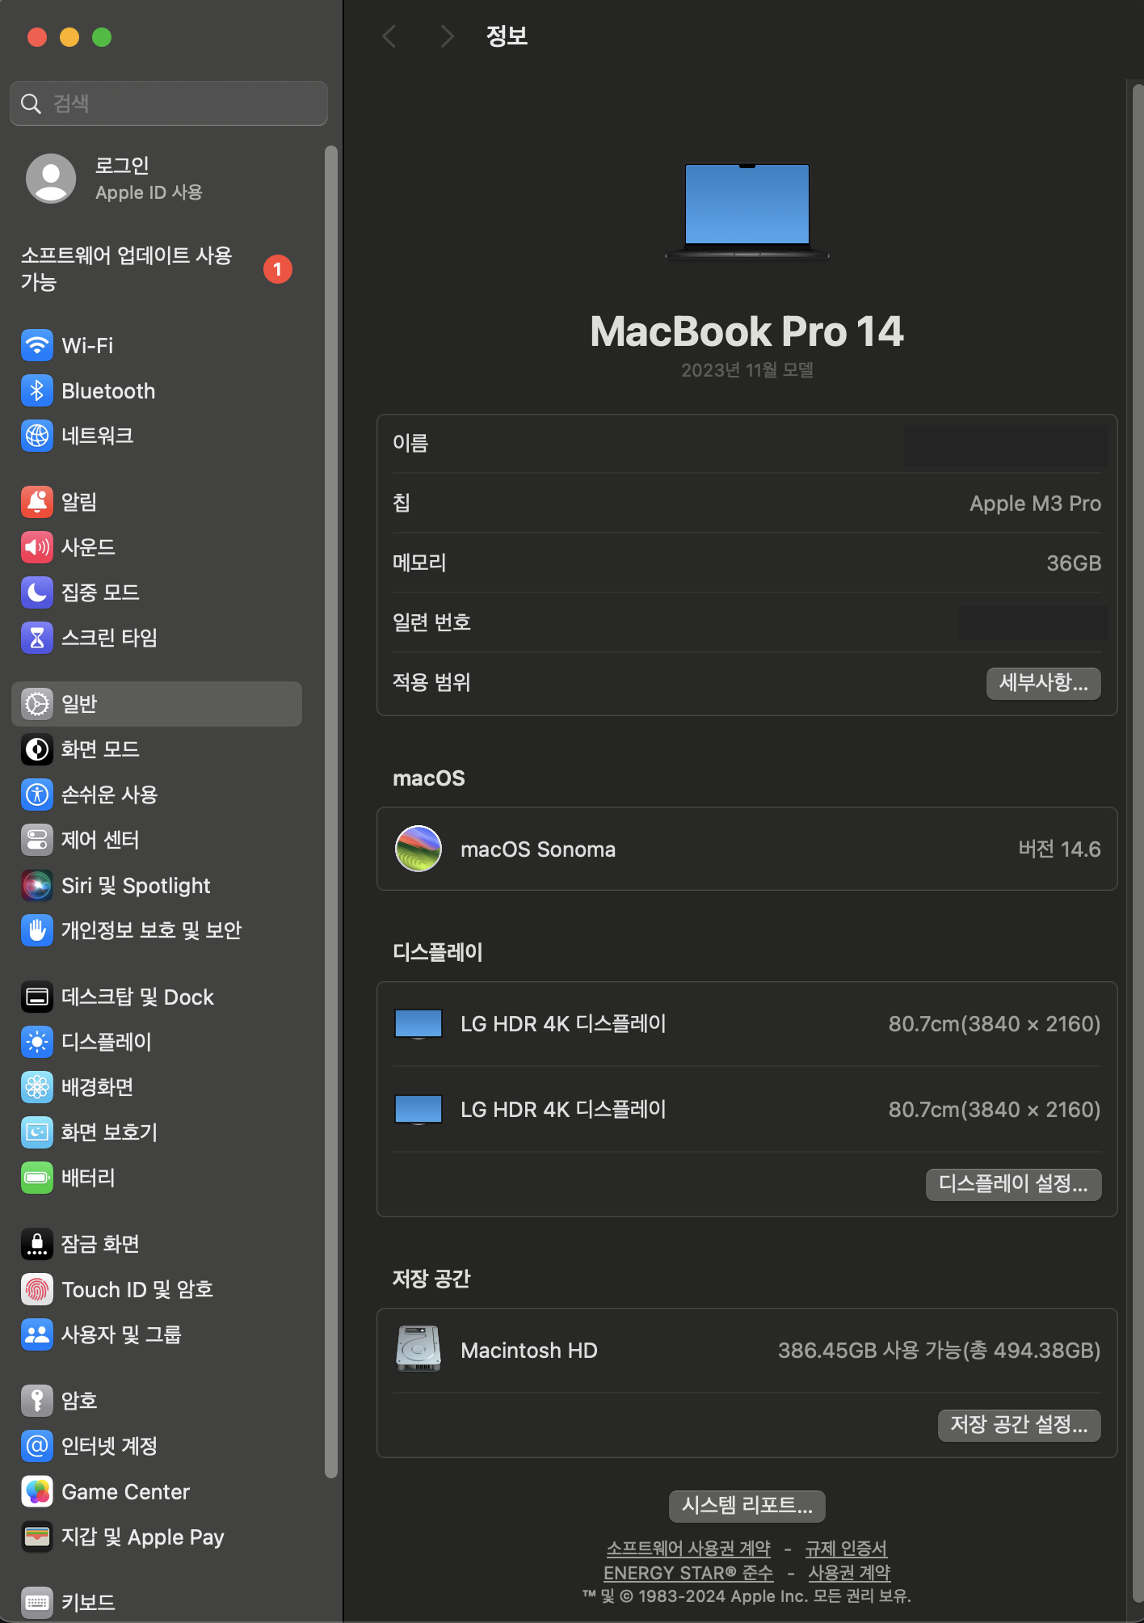Click the 저장 공간 section heading

coord(431,1279)
